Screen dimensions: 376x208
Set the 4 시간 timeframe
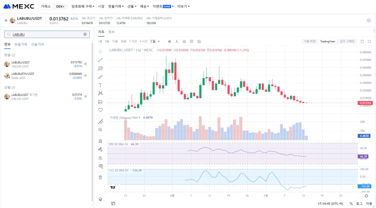[x=143, y=41]
